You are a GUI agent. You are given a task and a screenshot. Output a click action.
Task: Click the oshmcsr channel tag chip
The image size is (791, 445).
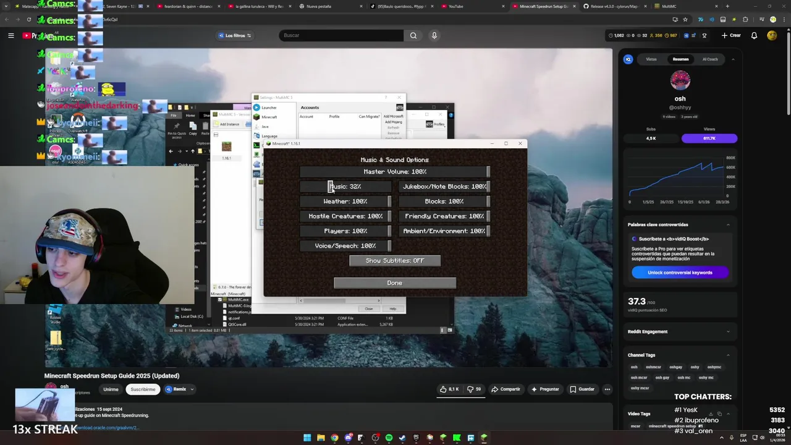point(653,367)
